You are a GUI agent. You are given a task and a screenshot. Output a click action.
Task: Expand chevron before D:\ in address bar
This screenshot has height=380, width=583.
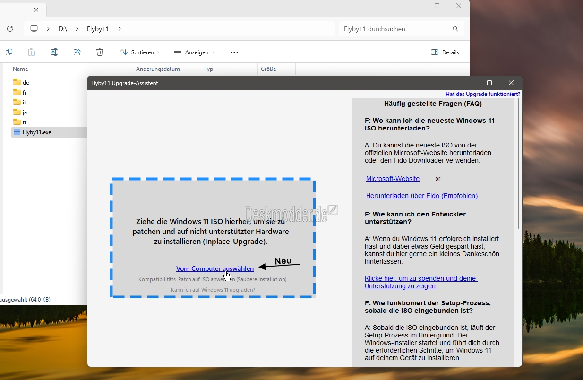coord(48,29)
